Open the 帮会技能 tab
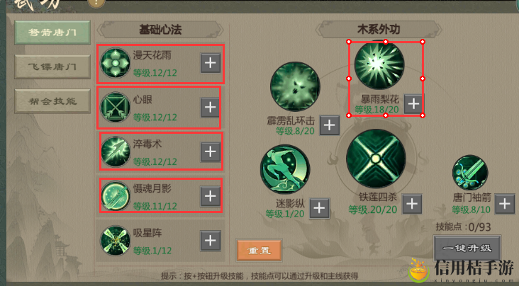The height and width of the screenshot is (286, 519). (x=52, y=101)
